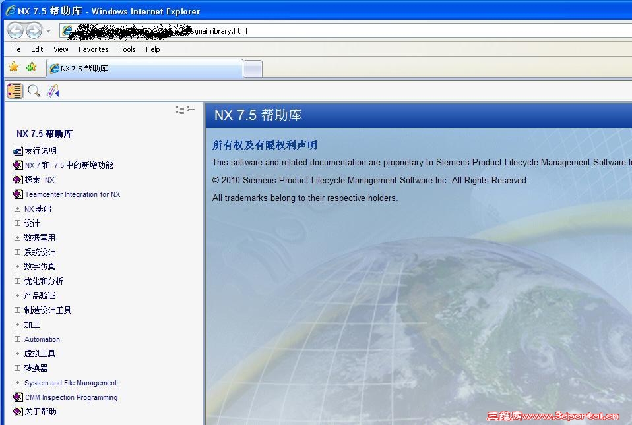
Task: Click book icon beside NX 7 和 7.5 中的新增功能
Action: tap(18, 165)
